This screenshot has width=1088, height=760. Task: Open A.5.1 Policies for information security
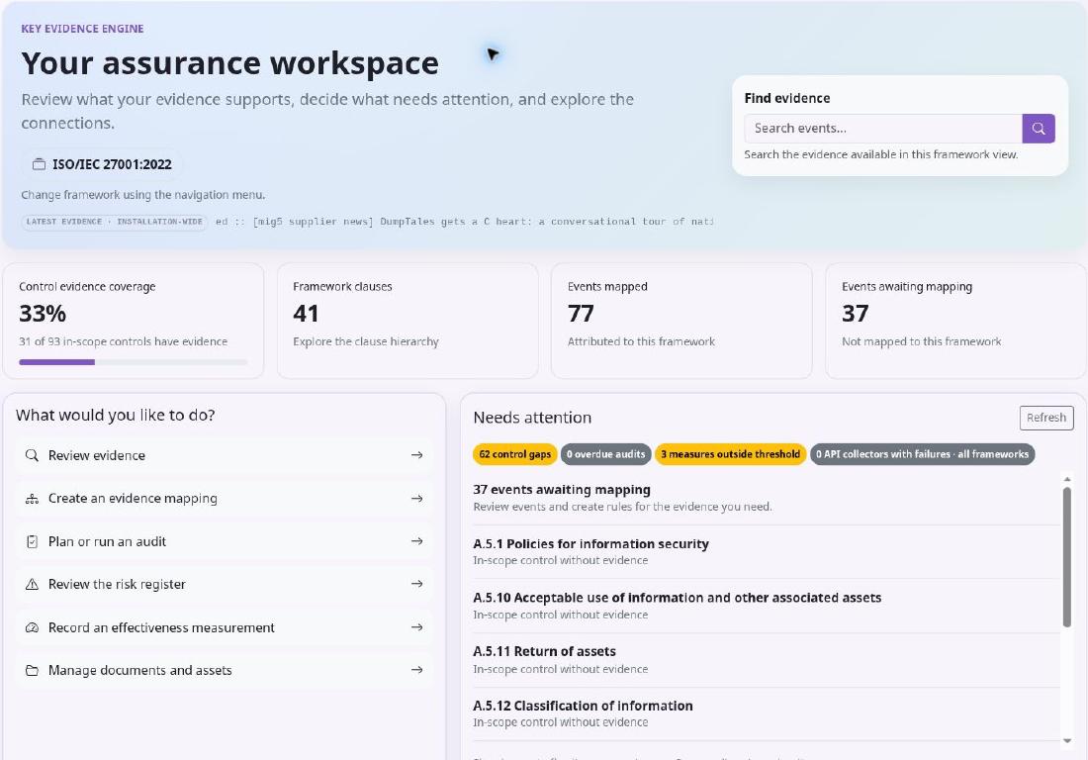pos(766,552)
